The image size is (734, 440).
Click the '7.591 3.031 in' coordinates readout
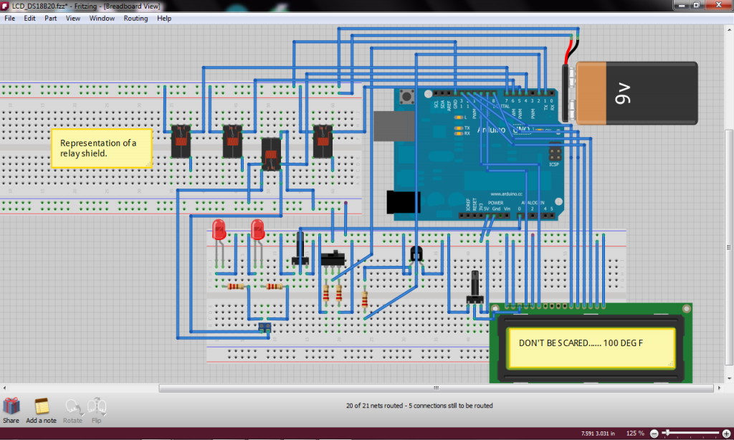598,434
